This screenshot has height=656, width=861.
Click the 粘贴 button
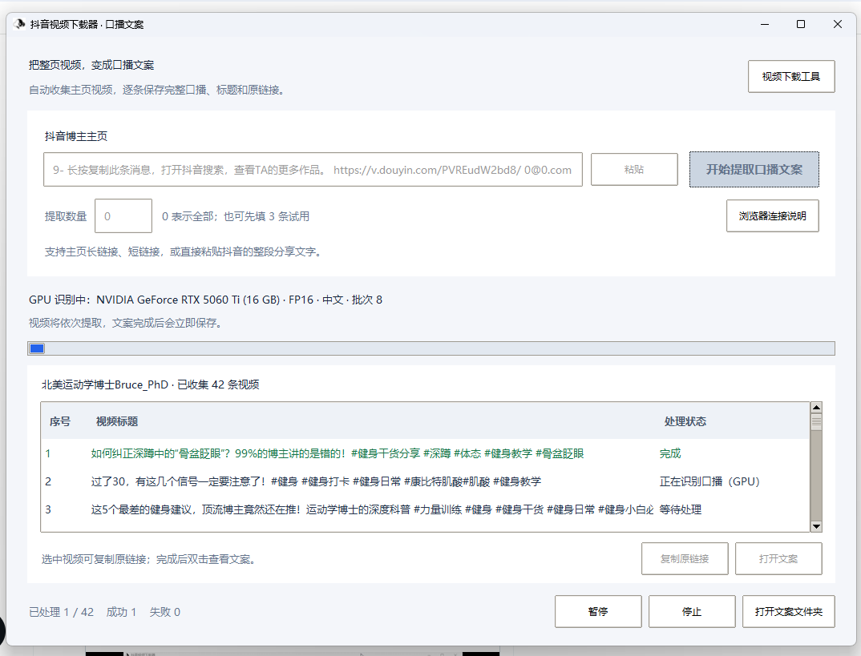click(x=634, y=170)
